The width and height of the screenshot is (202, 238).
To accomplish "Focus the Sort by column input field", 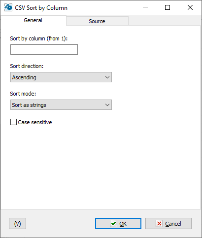I will 44,49.
